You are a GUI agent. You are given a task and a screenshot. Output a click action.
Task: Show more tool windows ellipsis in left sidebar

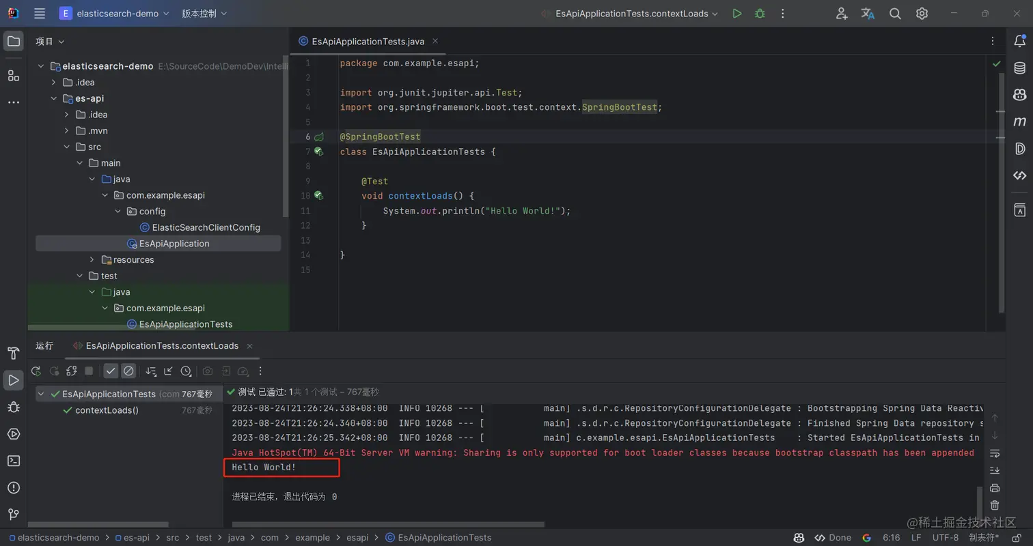point(13,102)
